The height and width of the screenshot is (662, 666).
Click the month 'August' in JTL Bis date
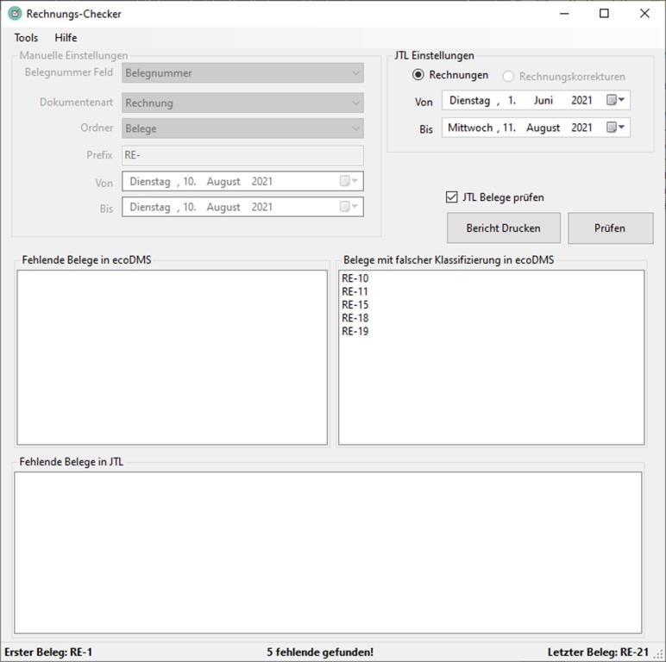click(x=543, y=128)
